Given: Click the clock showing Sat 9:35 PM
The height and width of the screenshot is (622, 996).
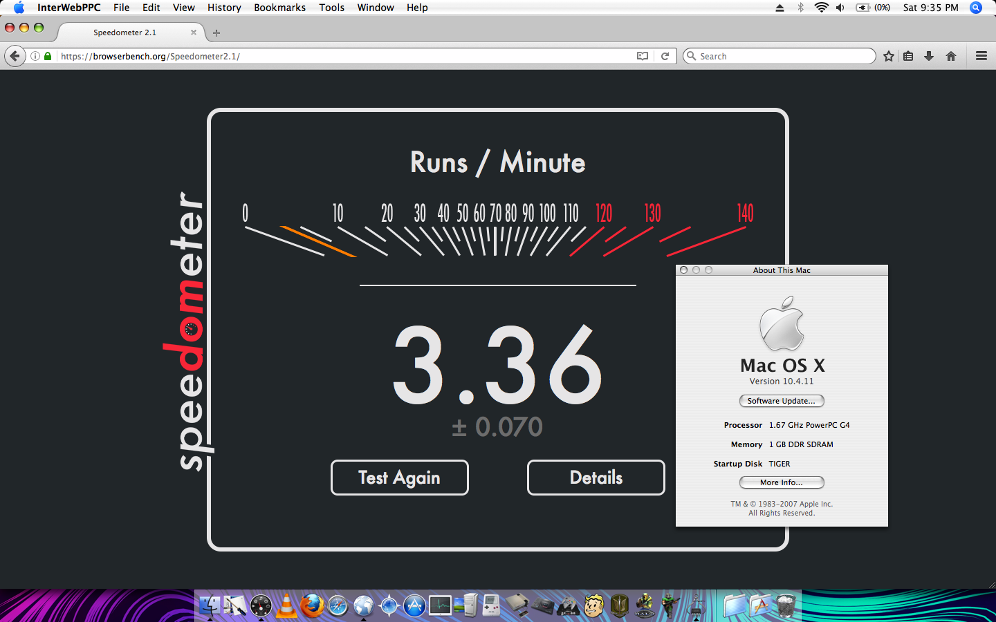Looking at the screenshot, I should [x=930, y=8].
